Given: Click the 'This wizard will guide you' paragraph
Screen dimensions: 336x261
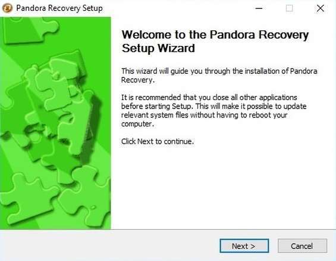Looking at the screenshot, I should (219, 75).
